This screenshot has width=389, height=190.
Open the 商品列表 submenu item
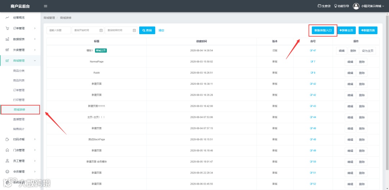click(19, 80)
